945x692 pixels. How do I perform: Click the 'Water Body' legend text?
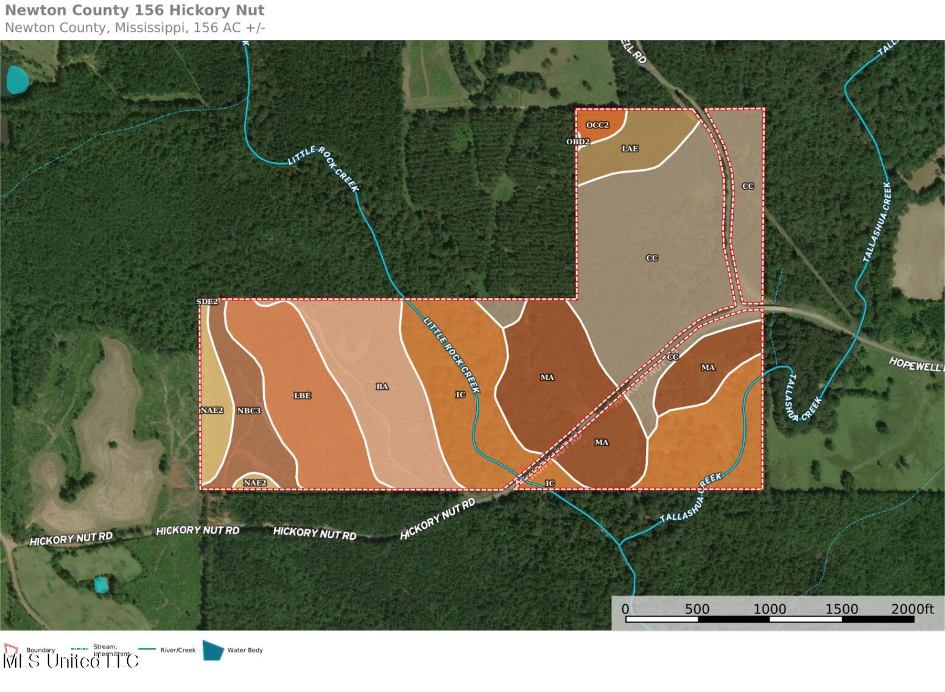[x=245, y=650]
